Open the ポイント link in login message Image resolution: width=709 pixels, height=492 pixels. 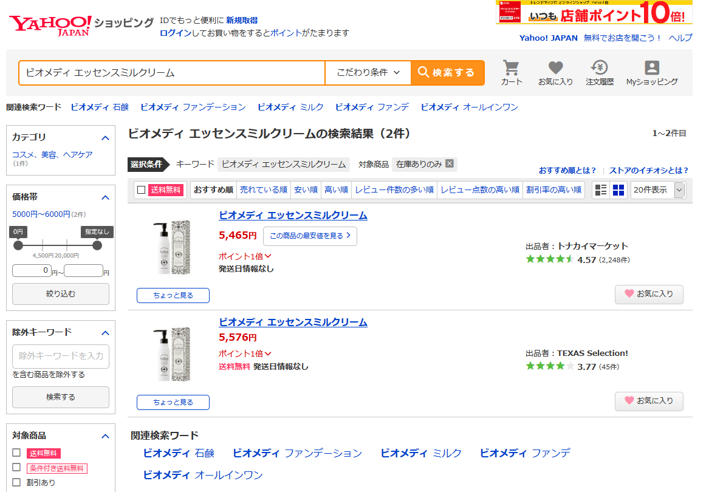click(286, 33)
